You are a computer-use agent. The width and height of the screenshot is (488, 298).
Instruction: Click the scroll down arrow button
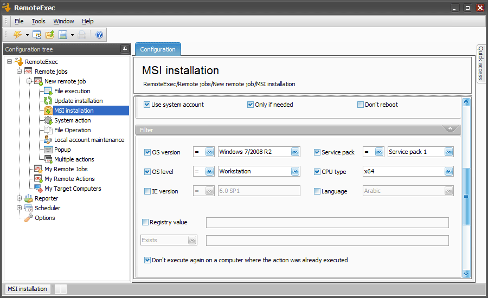click(x=466, y=274)
